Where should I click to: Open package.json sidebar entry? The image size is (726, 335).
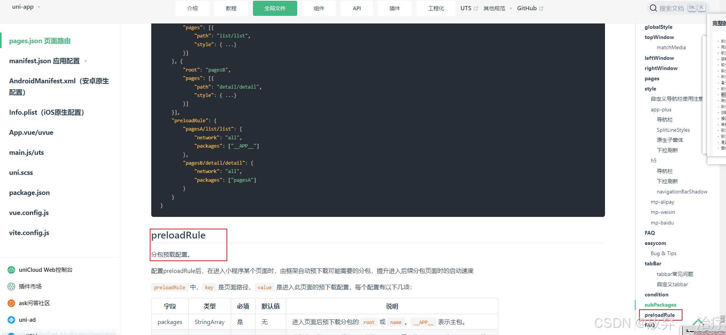(29, 193)
